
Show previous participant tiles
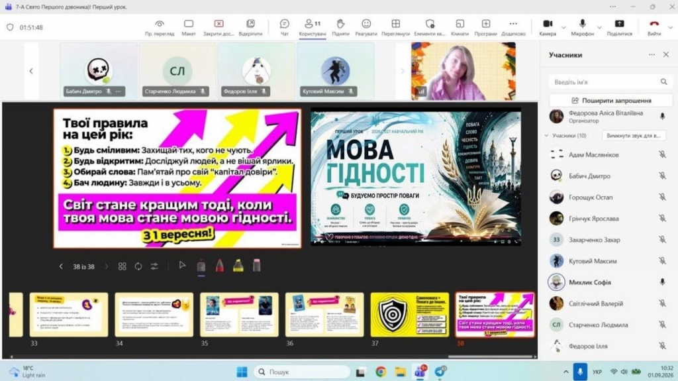pyautogui.click(x=31, y=71)
